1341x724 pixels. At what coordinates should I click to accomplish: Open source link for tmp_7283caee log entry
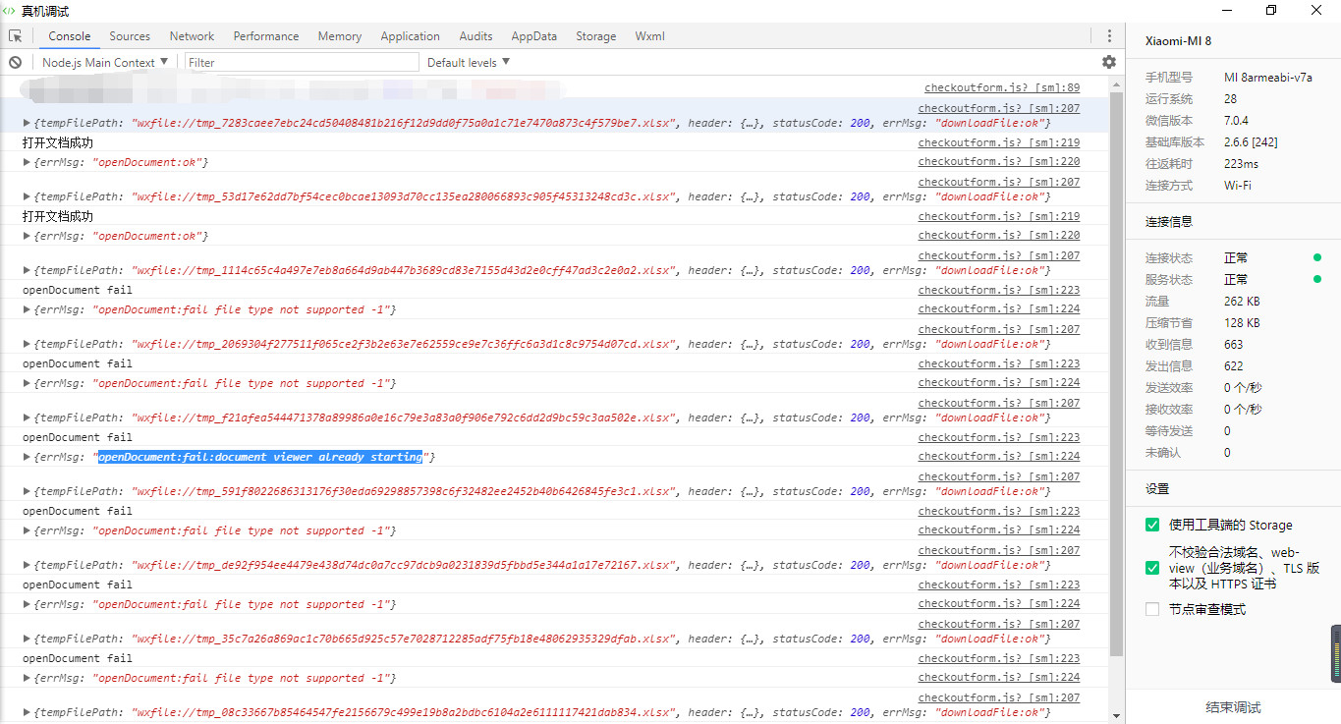tap(999, 108)
